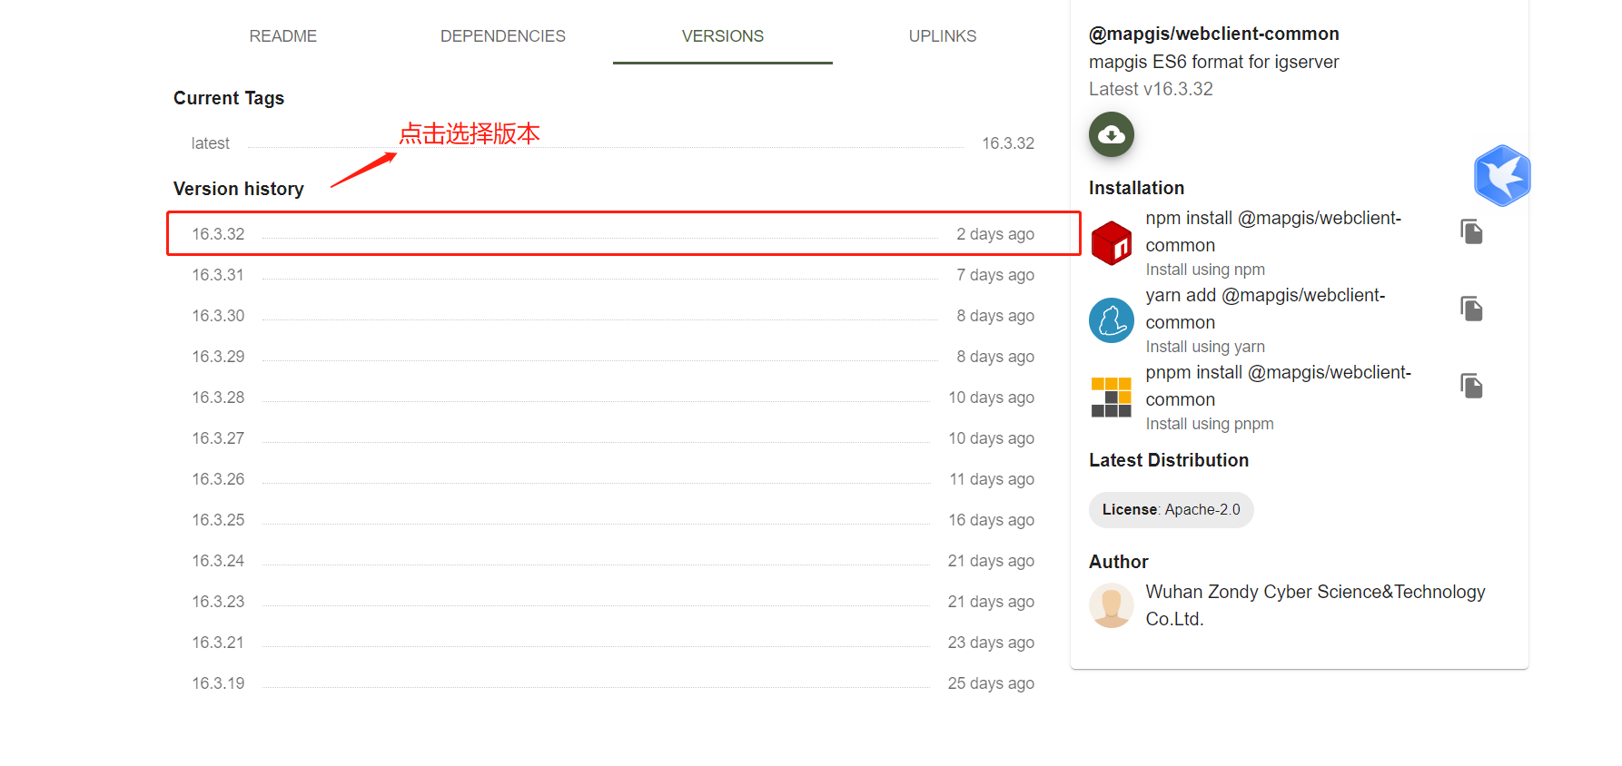The width and height of the screenshot is (1622, 766).
Task: Click the pnpm logo icon
Action: click(1112, 398)
